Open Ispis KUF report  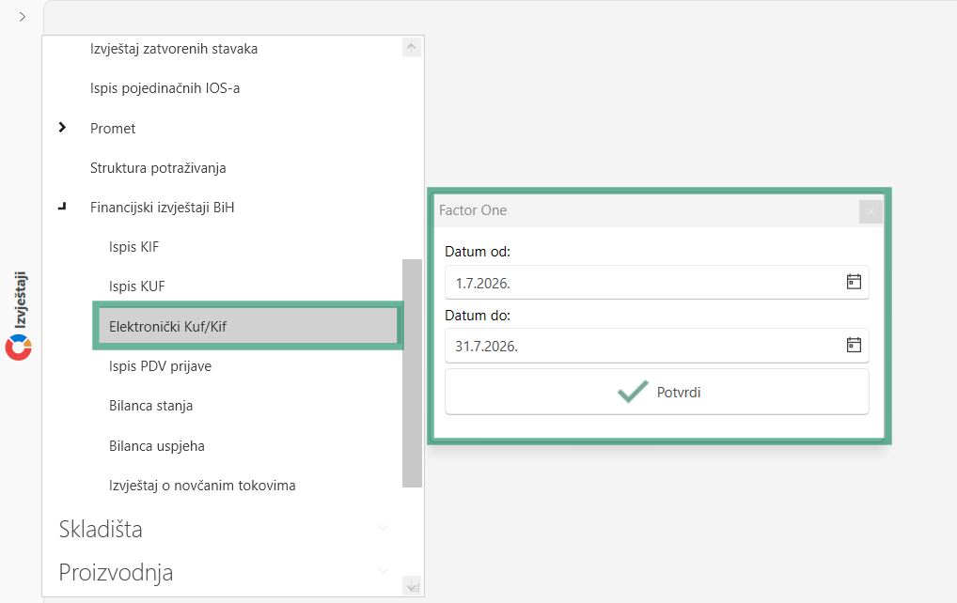click(x=136, y=286)
